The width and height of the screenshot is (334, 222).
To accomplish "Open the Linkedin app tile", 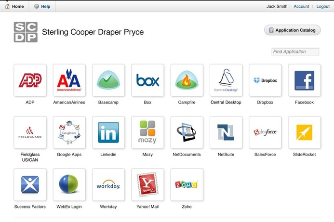I will (108, 132).
